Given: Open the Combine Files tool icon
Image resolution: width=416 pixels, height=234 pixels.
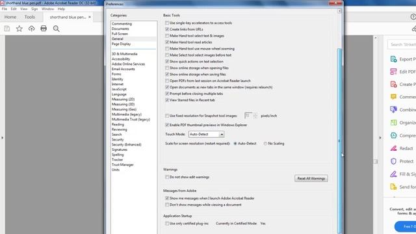Looking at the screenshot, I should coord(393,110).
